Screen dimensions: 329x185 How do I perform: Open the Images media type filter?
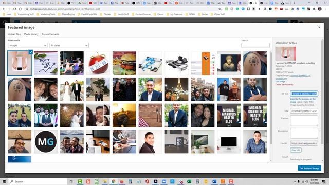tap(27, 45)
